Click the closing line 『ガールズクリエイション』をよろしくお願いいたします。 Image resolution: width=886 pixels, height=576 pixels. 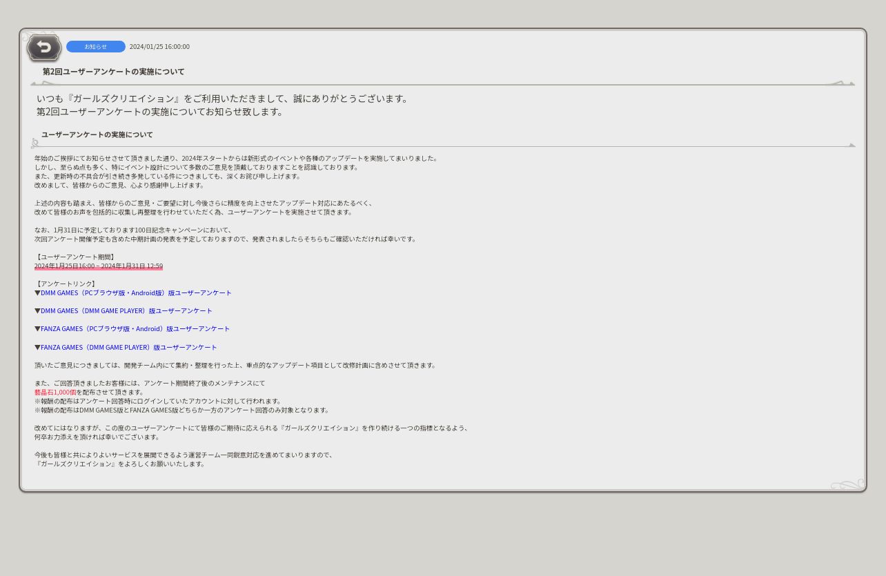[121, 464]
